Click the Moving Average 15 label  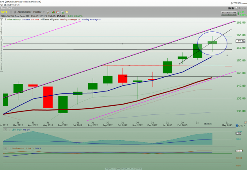coord(70,20)
